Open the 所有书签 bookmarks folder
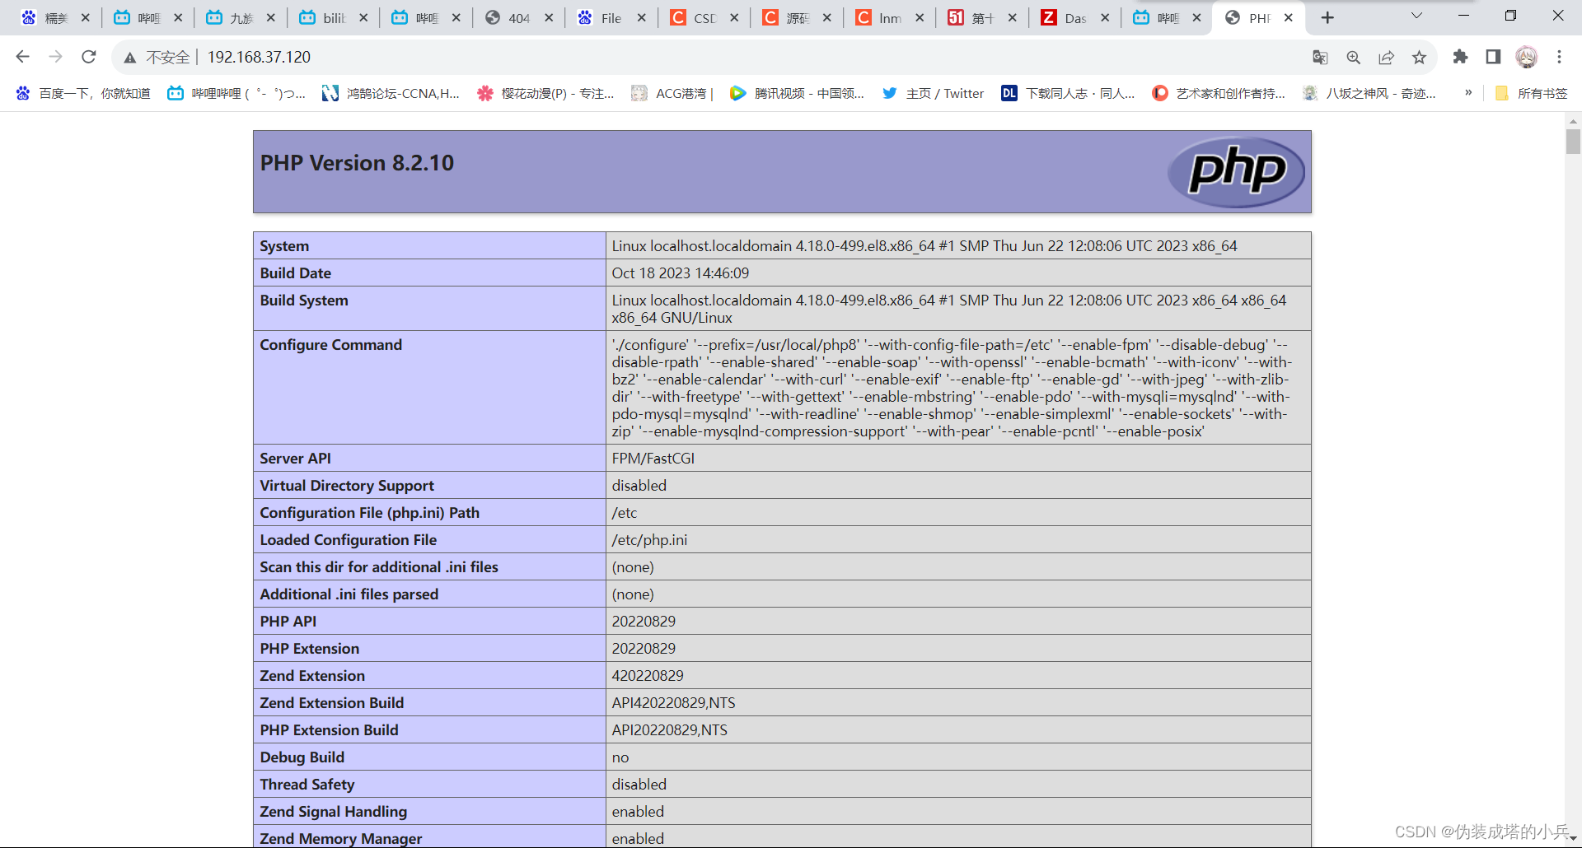The width and height of the screenshot is (1582, 848). pyautogui.click(x=1532, y=93)
